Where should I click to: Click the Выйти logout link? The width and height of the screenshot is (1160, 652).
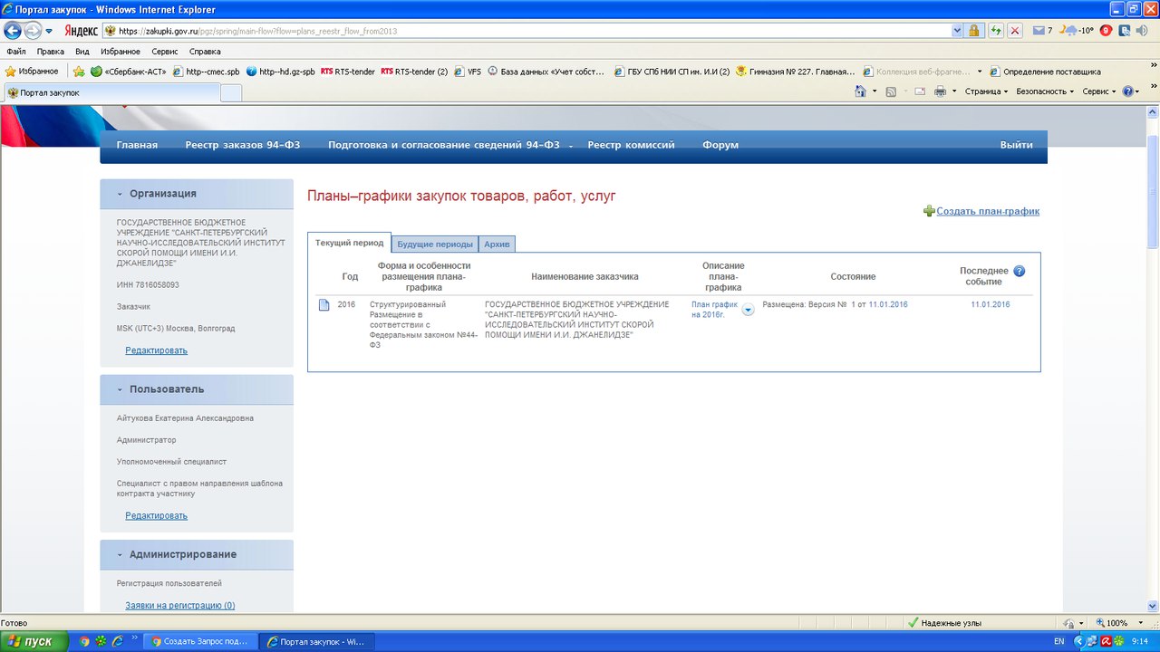click(x=1017, y=145)
